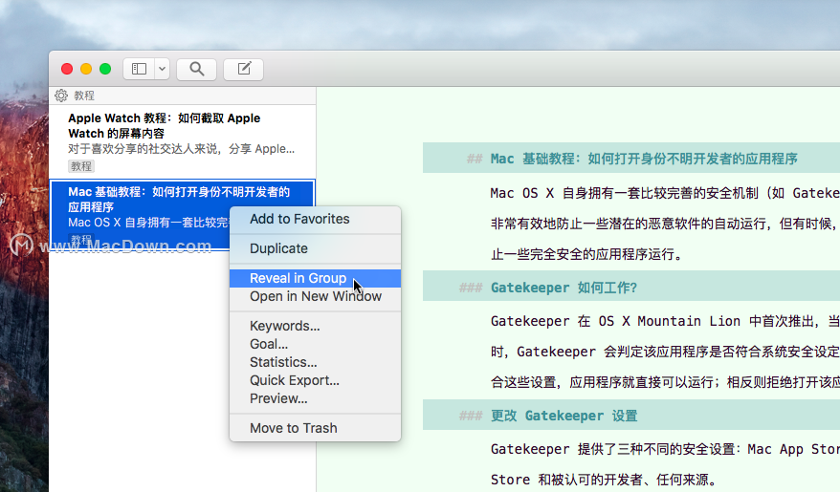Open the layout options dropdown arrow
The height and width of the screenshot is (492, 840).
(x=163, y=69)
